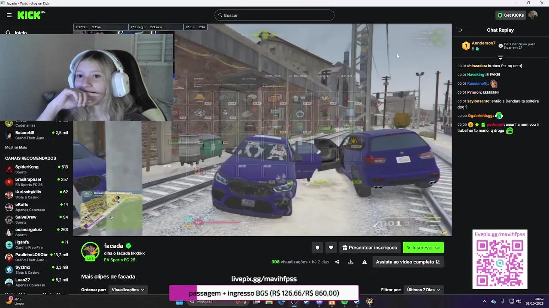This screenshot has width=549, height=308.
Task: Collapse the Chat Replay panel icon
Action: coord(460,30)
